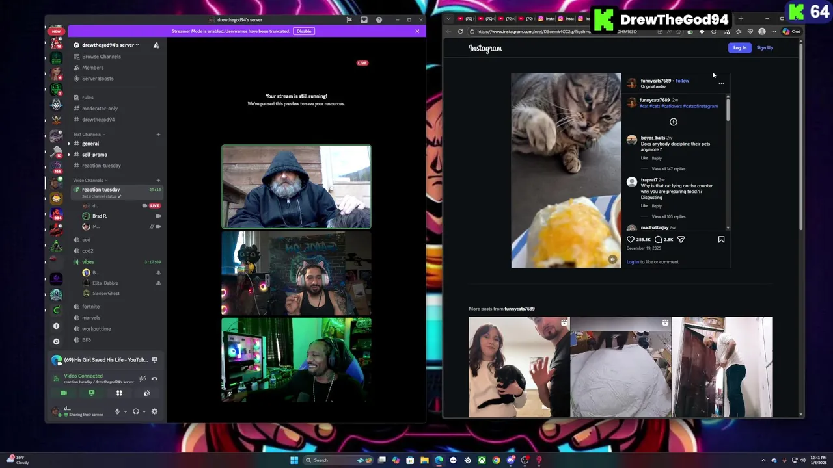The image size is (833, 468).
Task: Select the vibes voice channel
Action: click(x=88, y=262)
